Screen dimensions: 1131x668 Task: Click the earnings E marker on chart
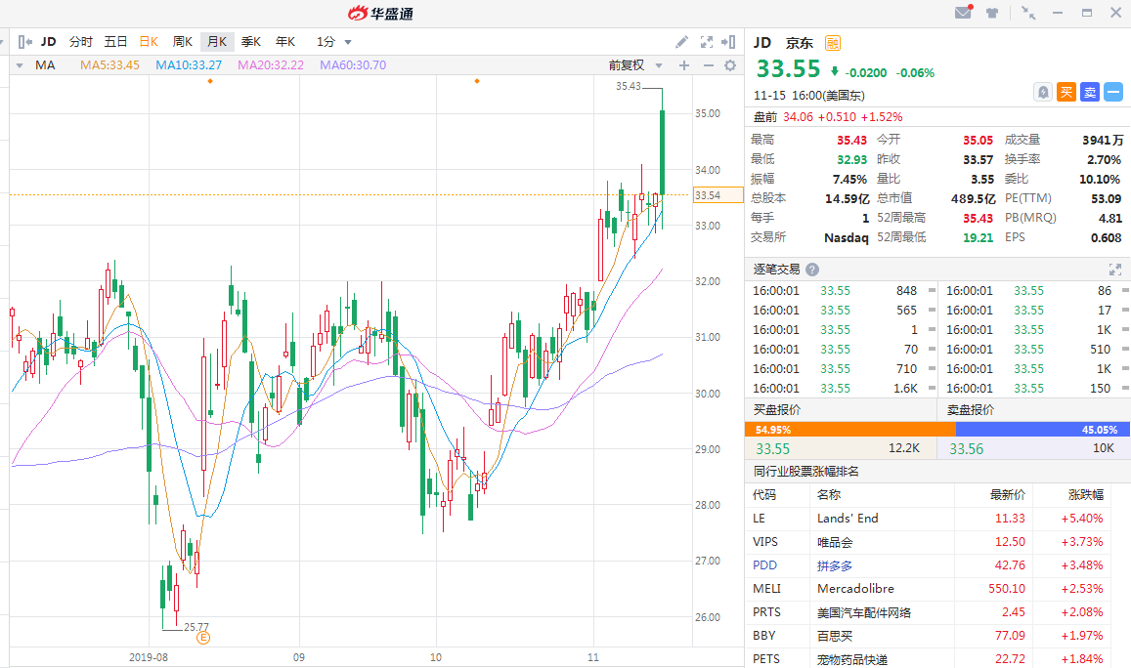point(203,638)
